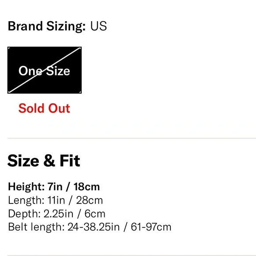Select the crossed-out One Size option

[x=45, y=70]
